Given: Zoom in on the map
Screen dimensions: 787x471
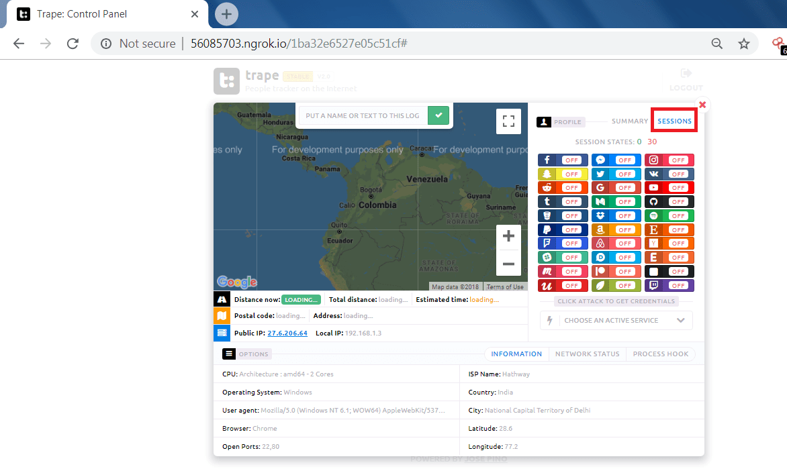Looking at the screenshot, I should point(508,235).
